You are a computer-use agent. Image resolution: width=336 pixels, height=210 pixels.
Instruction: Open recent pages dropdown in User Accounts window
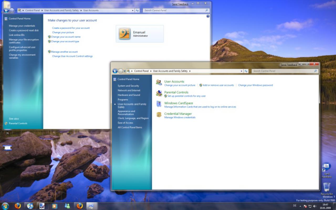tap(16, 10)
